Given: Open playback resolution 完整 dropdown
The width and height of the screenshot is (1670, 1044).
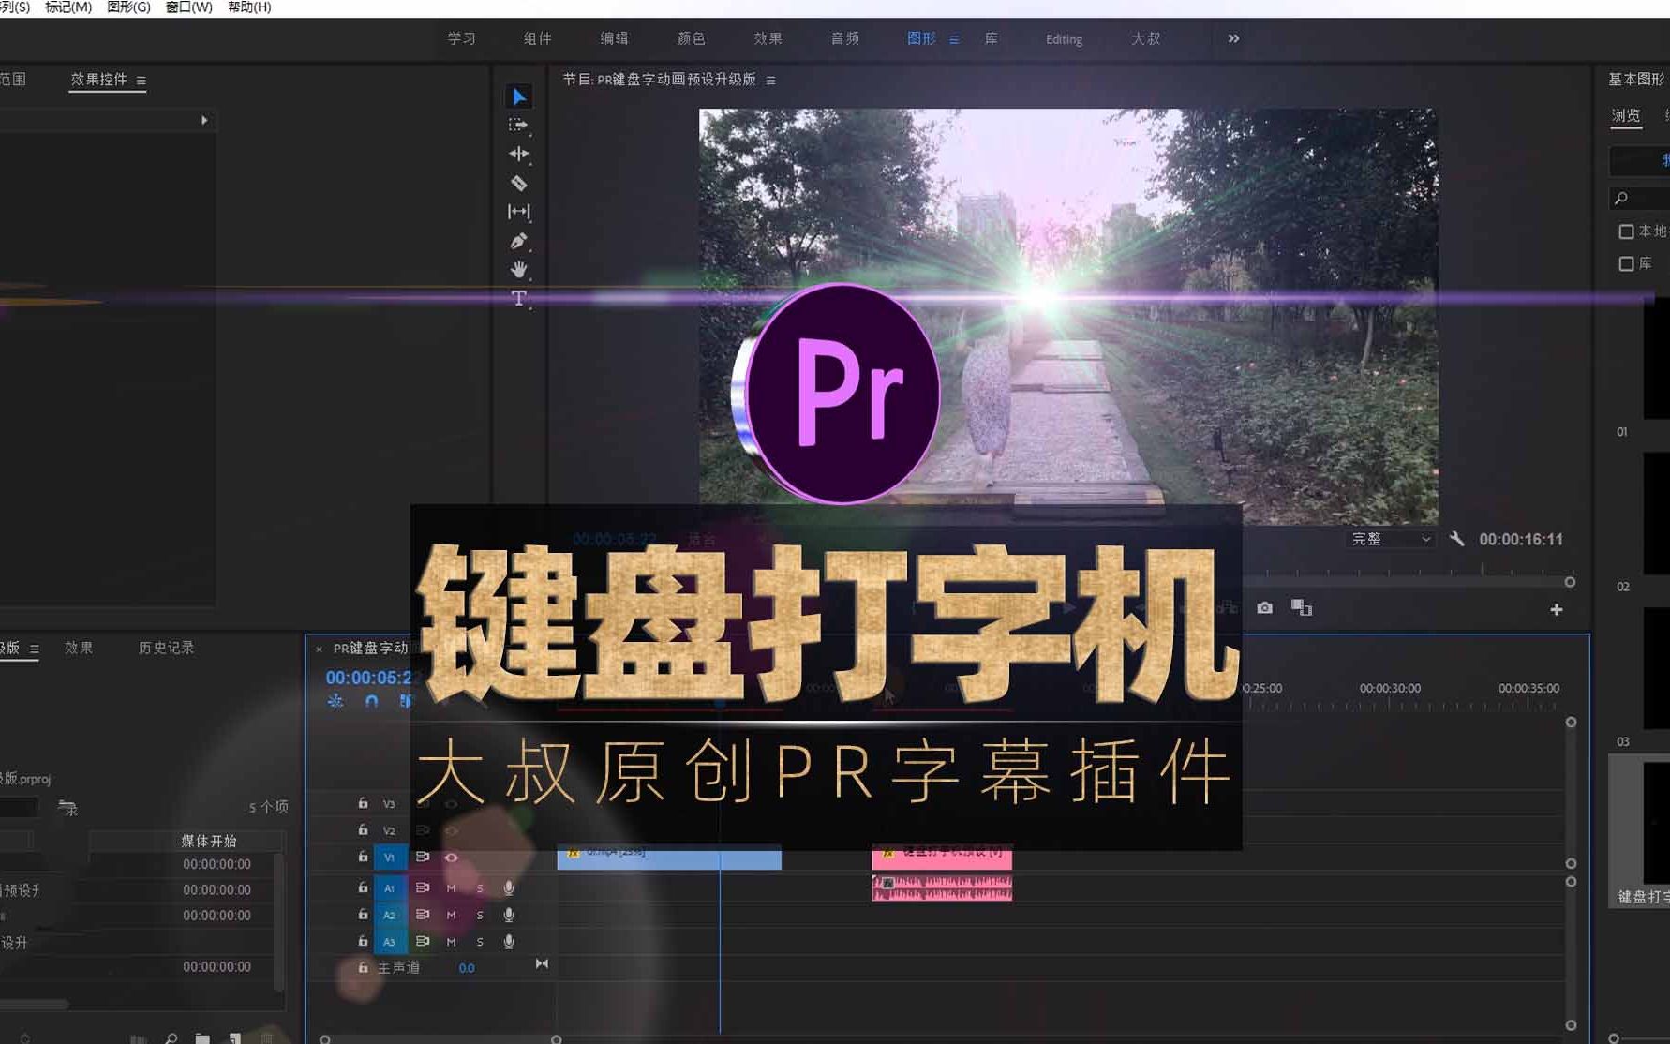Looking at the screenshot, I should (x=1391, y=539).
